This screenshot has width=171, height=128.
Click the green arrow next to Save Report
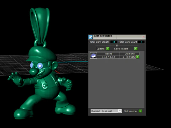tap(136, 49)
